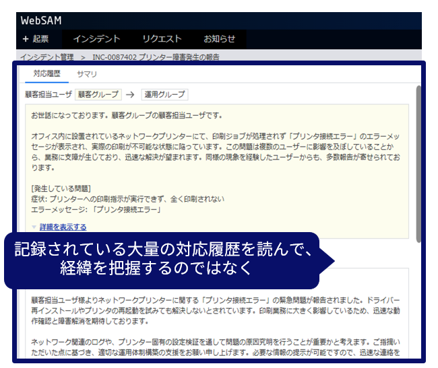Click the arrow between the group tags
The image size is (438, 368).
(131, 95)
